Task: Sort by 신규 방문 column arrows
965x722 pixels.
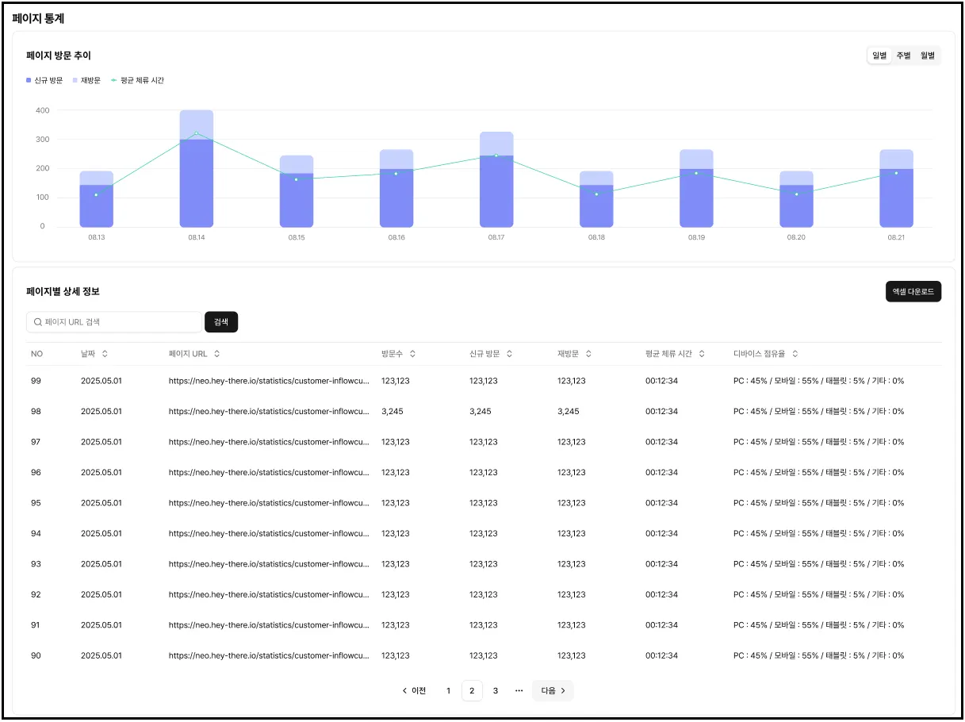Action: pos(509,354)
